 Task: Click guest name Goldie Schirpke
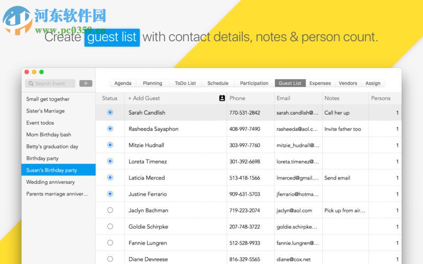point(148,227)
